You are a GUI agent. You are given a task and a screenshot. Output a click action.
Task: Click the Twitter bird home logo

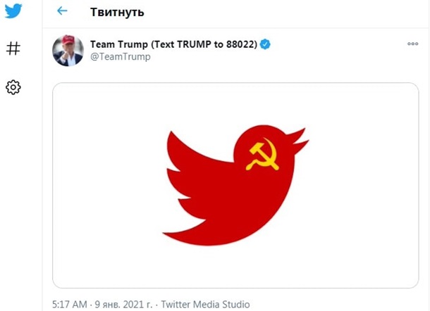click(x=13, y=11)
